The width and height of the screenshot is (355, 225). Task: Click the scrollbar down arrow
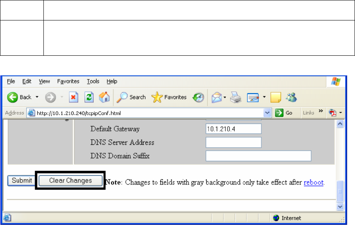pos(340,207)
